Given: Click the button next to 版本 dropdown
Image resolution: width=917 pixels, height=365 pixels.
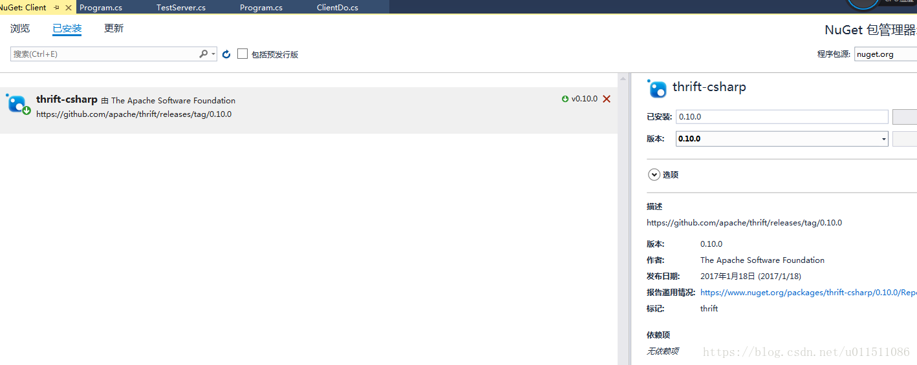Looking at the screenshot, I should [x=905, y=138].
